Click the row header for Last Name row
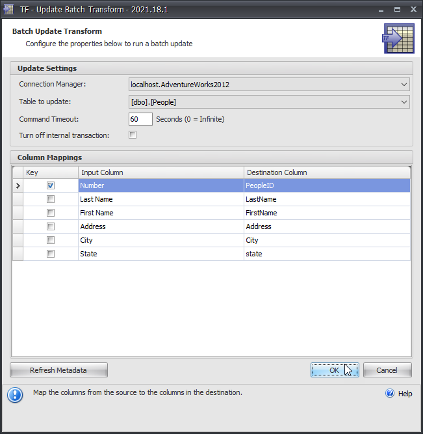 (18, 199)
